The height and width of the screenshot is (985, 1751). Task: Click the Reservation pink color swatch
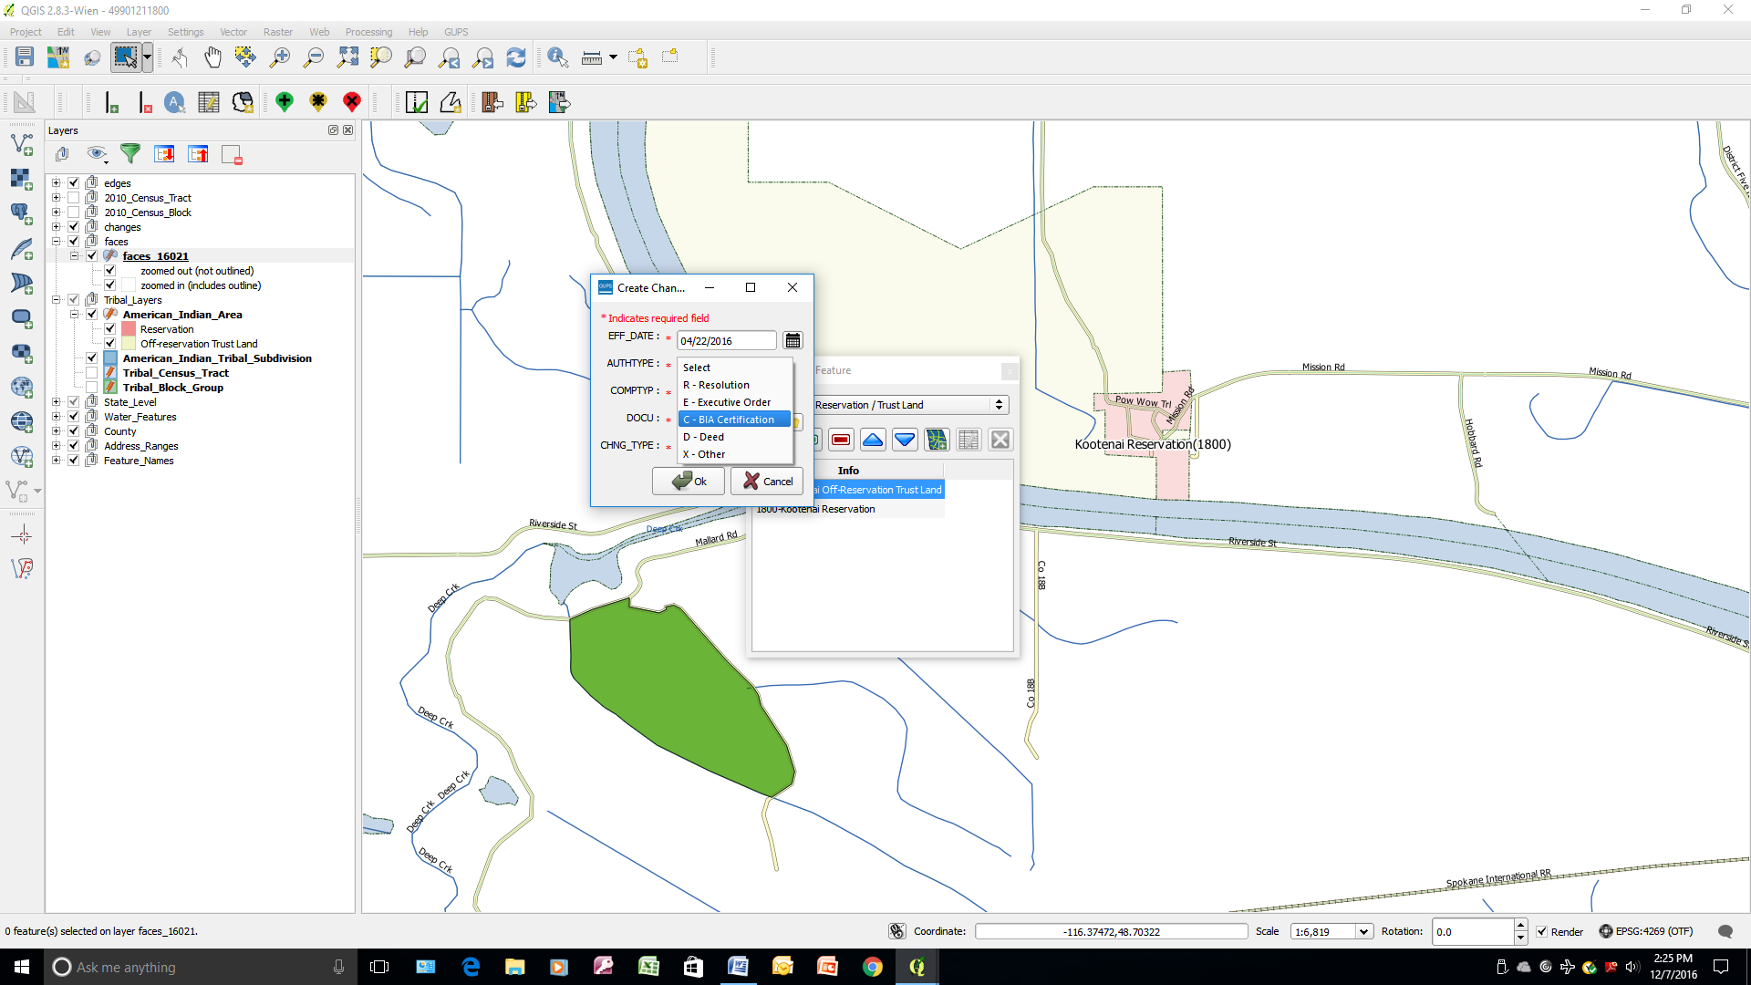pyautogui.click(x=129, y=329)
